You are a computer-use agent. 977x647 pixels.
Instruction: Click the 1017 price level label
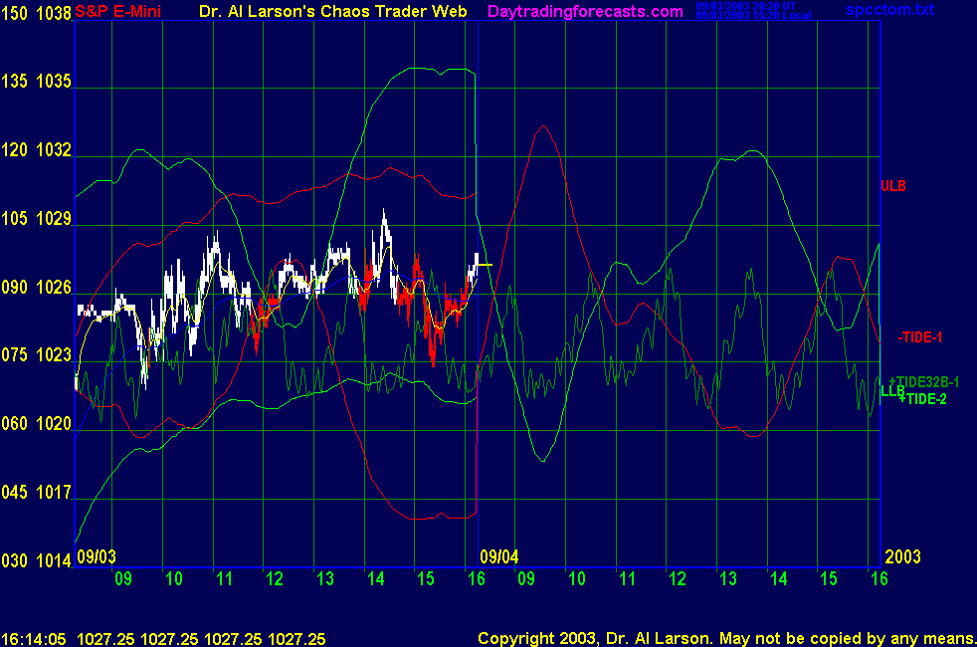56,493
